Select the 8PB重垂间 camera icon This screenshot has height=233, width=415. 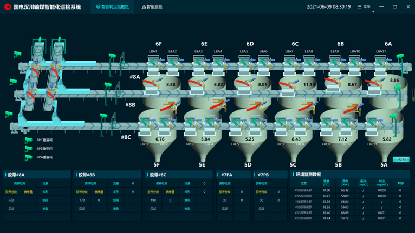click(29, 149)
